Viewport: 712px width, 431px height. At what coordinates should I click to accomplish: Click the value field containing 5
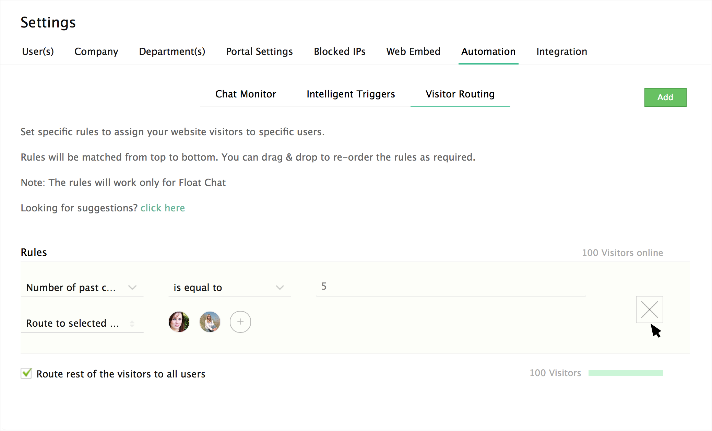[x=450, y=287]
